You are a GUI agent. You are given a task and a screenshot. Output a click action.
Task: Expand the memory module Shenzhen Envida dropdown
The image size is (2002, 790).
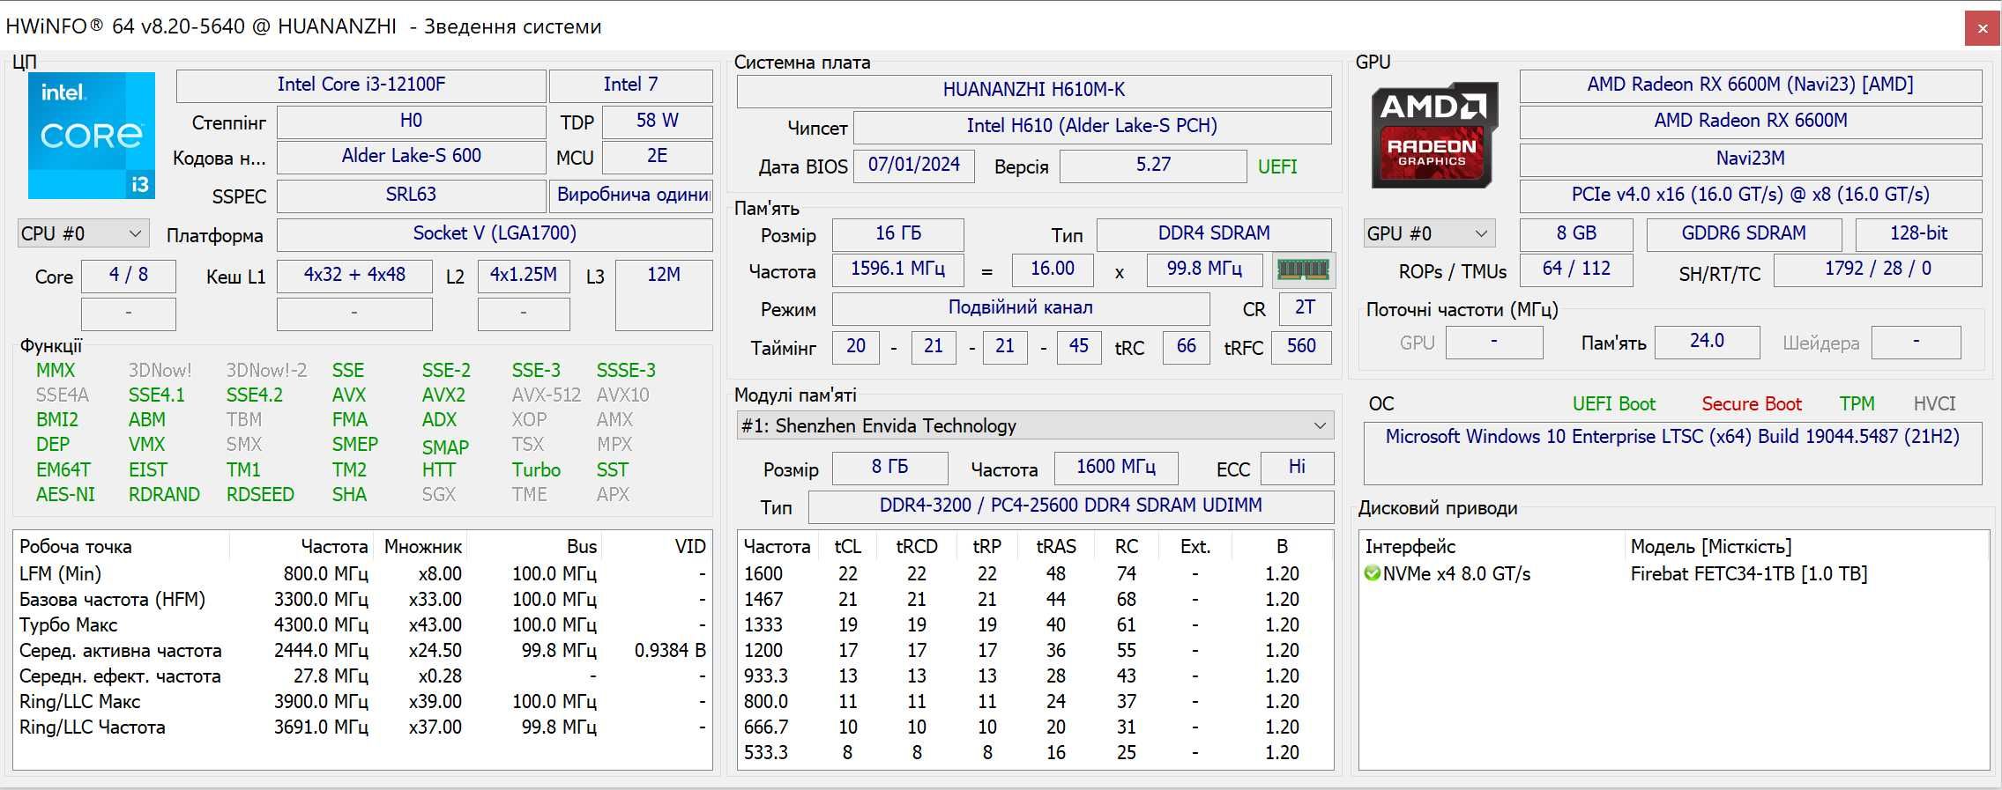[x=1035, y=425]
